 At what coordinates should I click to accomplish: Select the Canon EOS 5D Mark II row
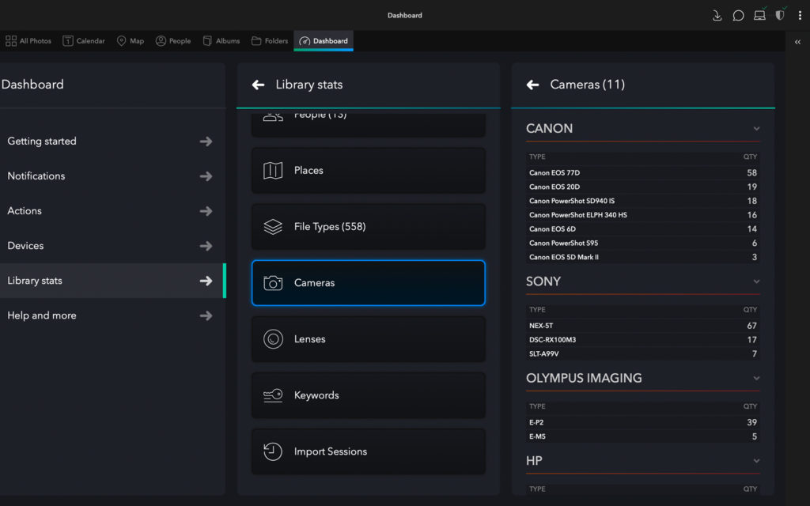pyautogui.click(x=642, y=257)
